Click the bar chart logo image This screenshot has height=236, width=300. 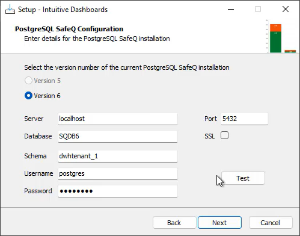pyautogui.click(x=281, y=36)
